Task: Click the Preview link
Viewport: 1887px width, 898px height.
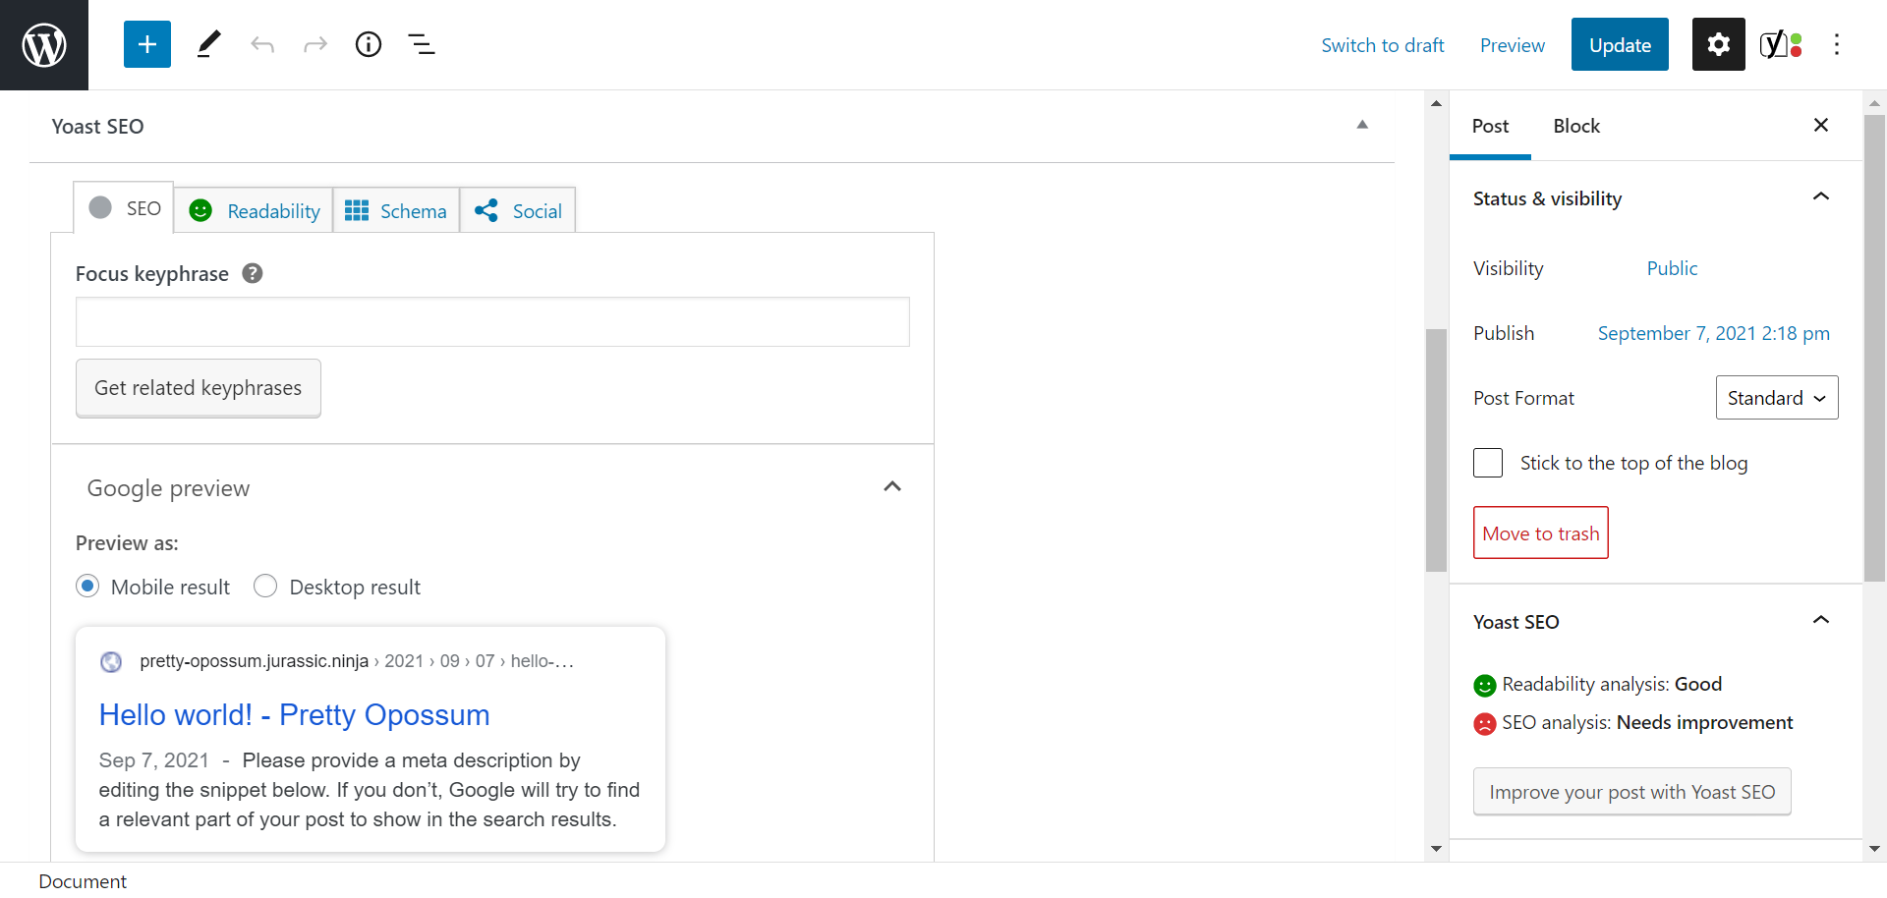Action: point(1513,45)
